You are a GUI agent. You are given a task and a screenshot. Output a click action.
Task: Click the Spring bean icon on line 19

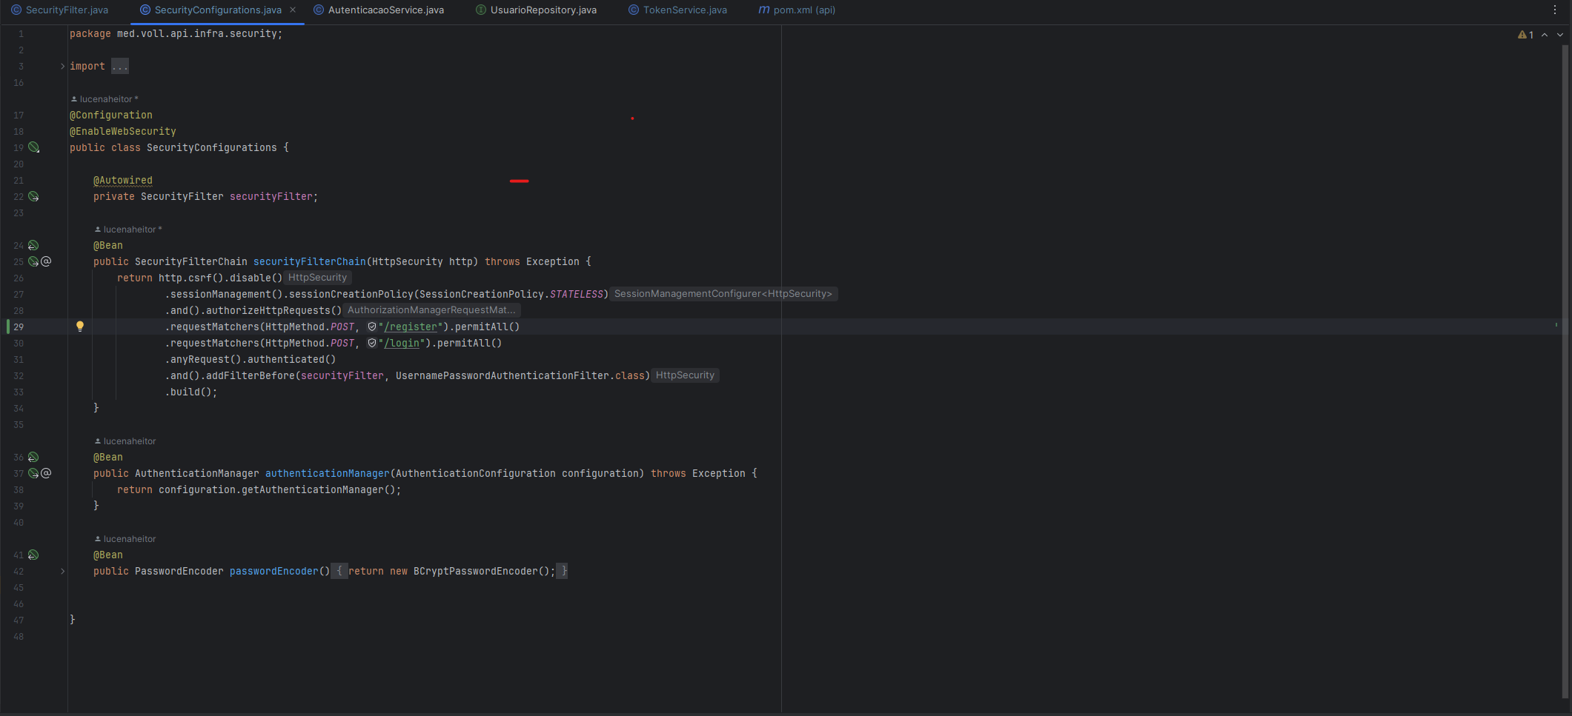click(x=33, y=148)
